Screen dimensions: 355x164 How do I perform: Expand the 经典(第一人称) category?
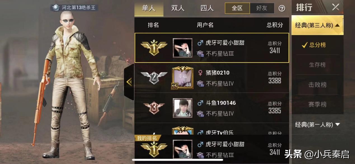pyautogui.click(x=318, y=125)
